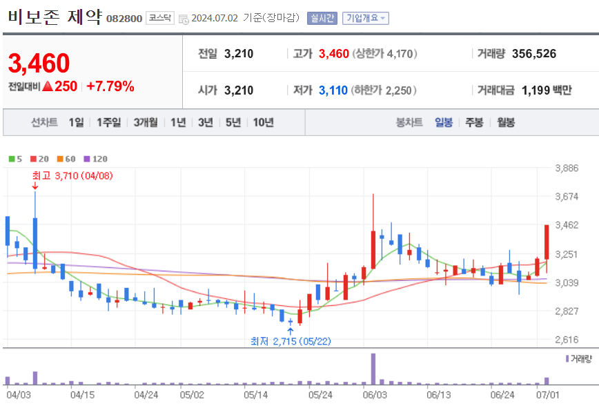Click the 07/01 date axis label
Image resolution: width=599 pixels, height=415 pixels.
point(548,395)
